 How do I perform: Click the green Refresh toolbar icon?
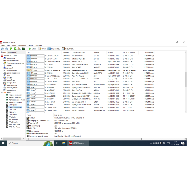pyautogui.click(x=15, y=49)
